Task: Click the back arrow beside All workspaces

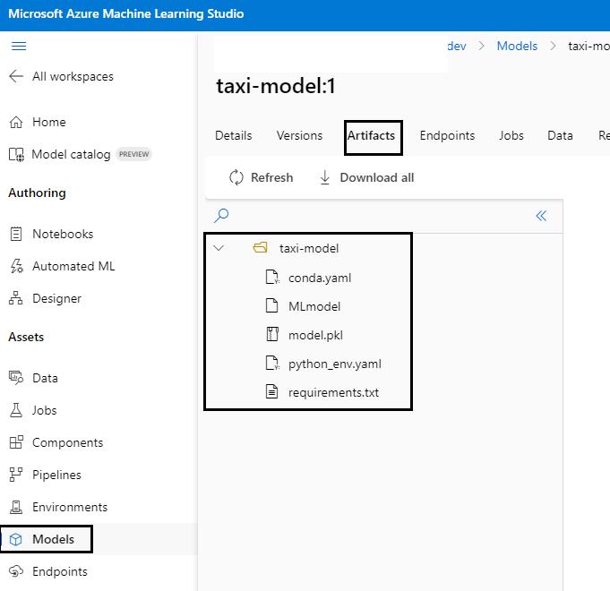Action: [x=16, y=76]
